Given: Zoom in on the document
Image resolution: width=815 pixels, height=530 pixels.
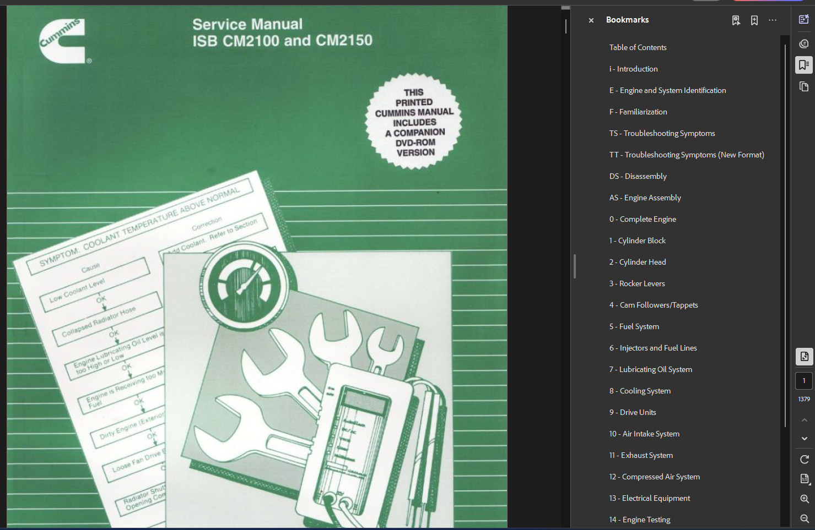Looking at the screenshot, I should 804,499.
